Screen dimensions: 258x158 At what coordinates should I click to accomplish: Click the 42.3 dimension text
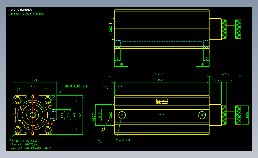point(225,74)
